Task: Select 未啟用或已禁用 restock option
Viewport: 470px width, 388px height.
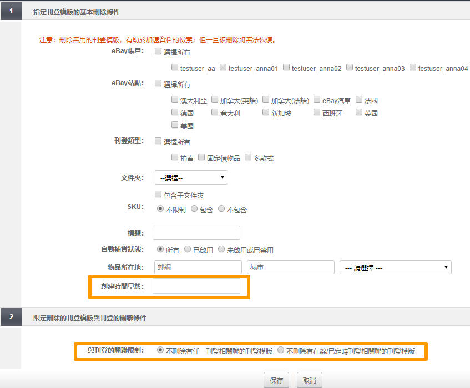Action: [221, 249]
